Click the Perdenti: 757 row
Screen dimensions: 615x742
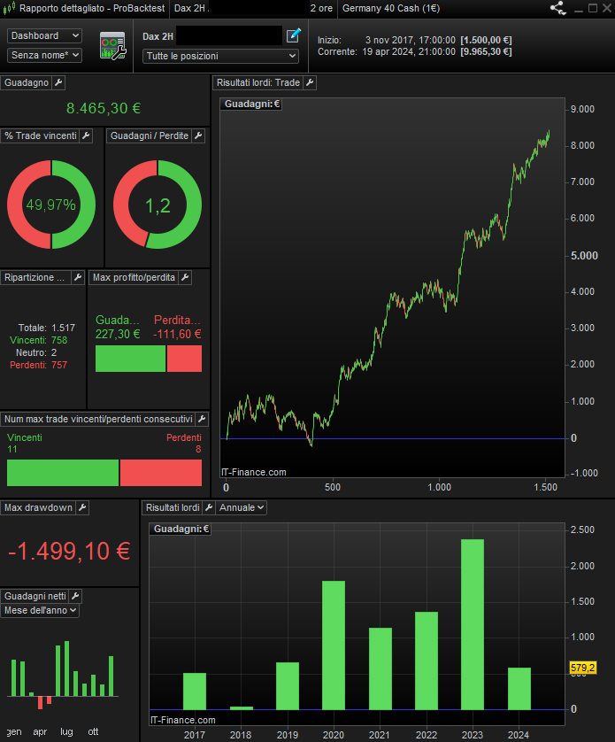(x=38, y=365)
